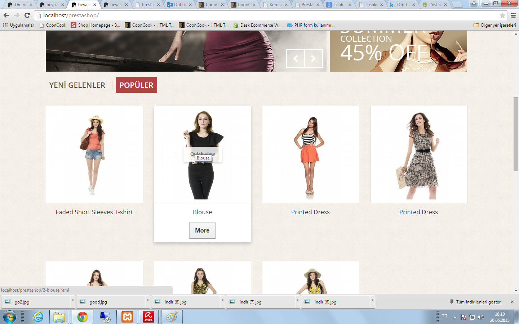This screenshot has height=324, width=519.
Task: Close the Theme browser tab
Action: coord(31,5)
